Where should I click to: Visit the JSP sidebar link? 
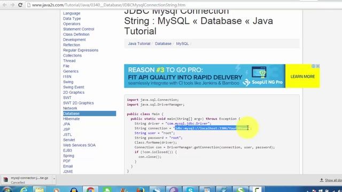pyautogui.click(x=66, y=129)
